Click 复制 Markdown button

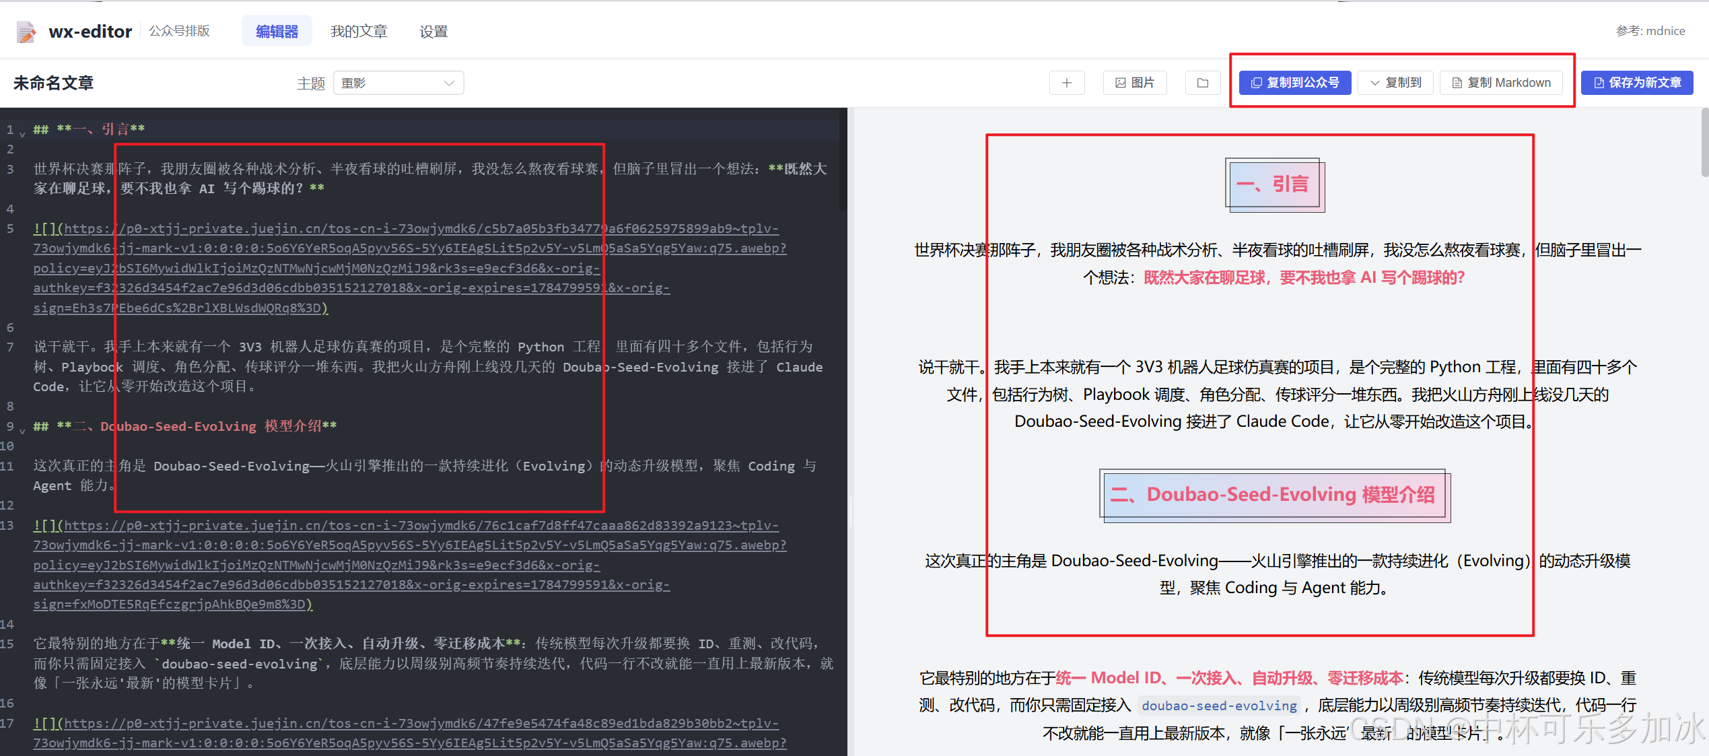1501,83
